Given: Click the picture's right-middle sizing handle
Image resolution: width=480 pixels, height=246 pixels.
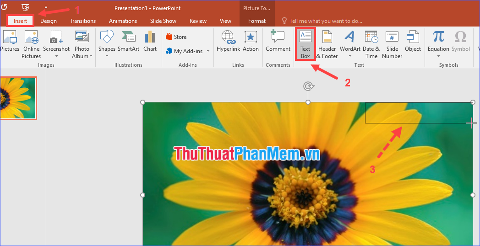Looking at the screenshot, I should (x=473, y=195).
